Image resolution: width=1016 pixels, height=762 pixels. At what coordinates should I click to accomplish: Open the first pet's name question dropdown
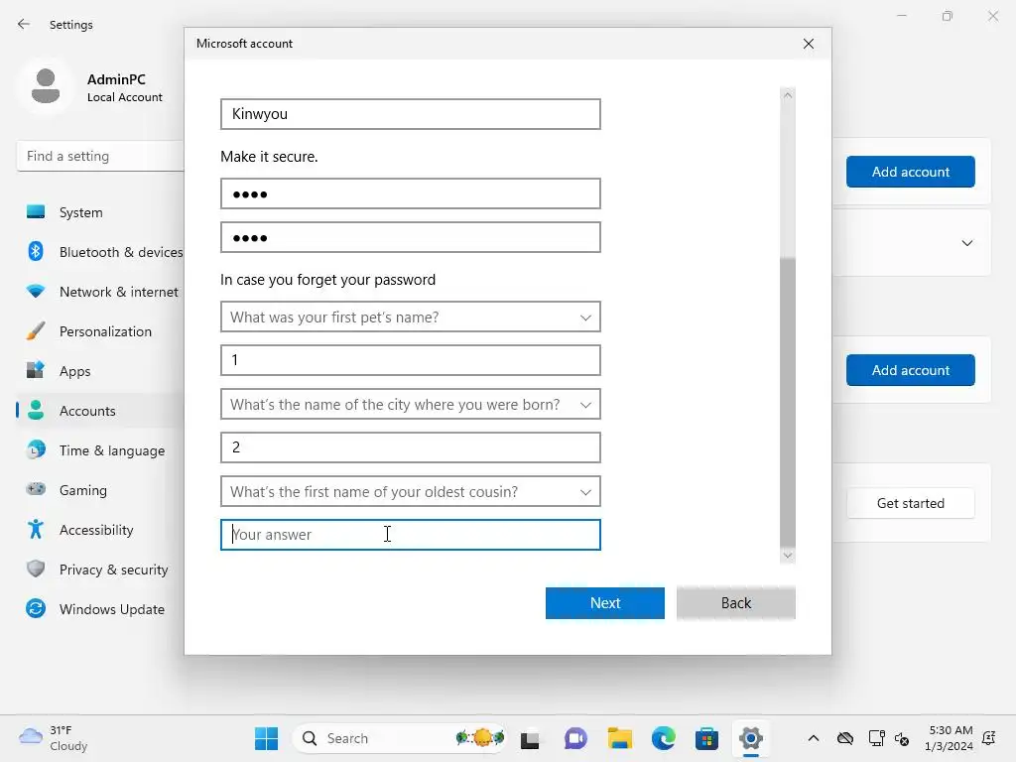pos(410,317)
